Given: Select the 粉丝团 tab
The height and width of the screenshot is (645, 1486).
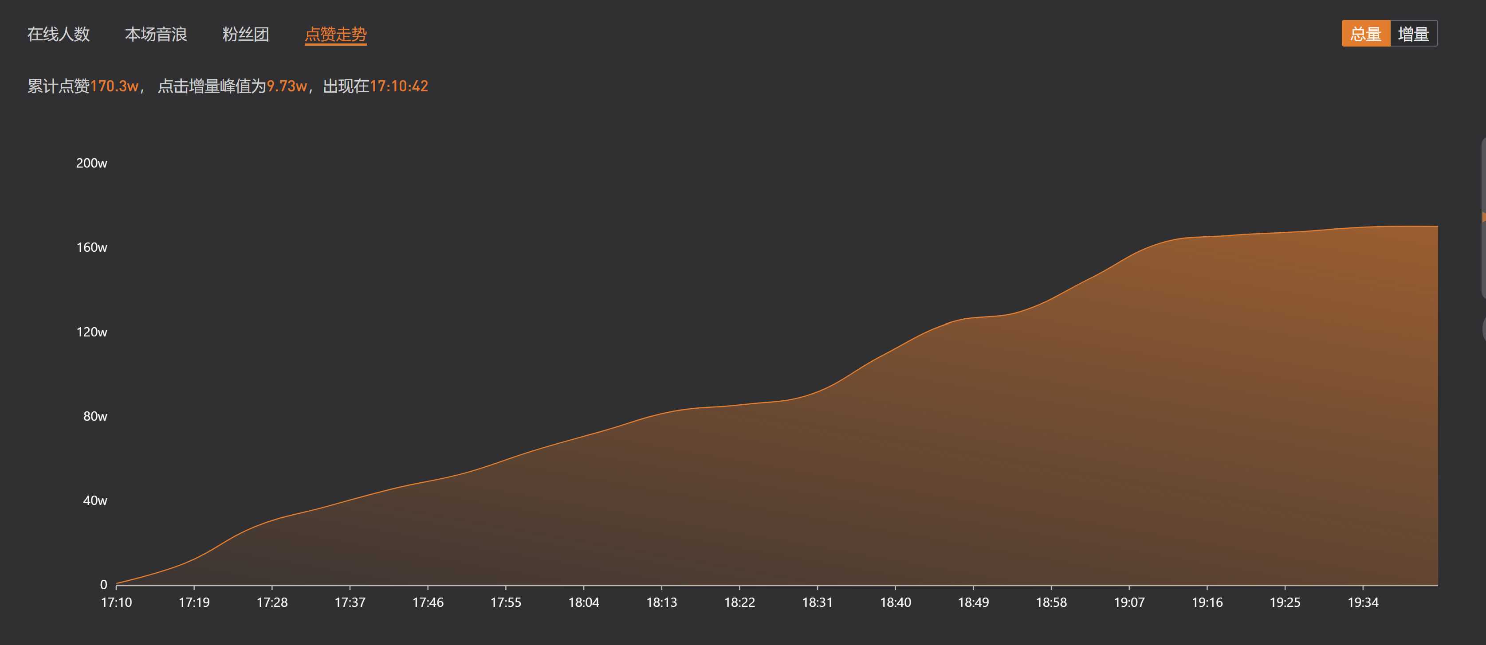Looking at the screenshot, I should [246, 34].
